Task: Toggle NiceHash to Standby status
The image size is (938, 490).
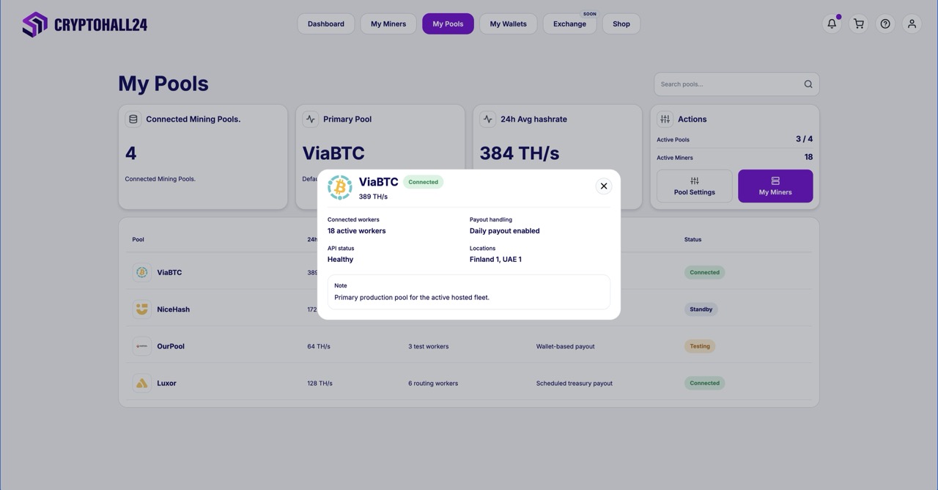Action: [701, 309]
